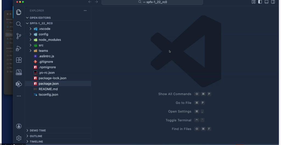
Task: Expand the config folder
Action: [58, 34]
